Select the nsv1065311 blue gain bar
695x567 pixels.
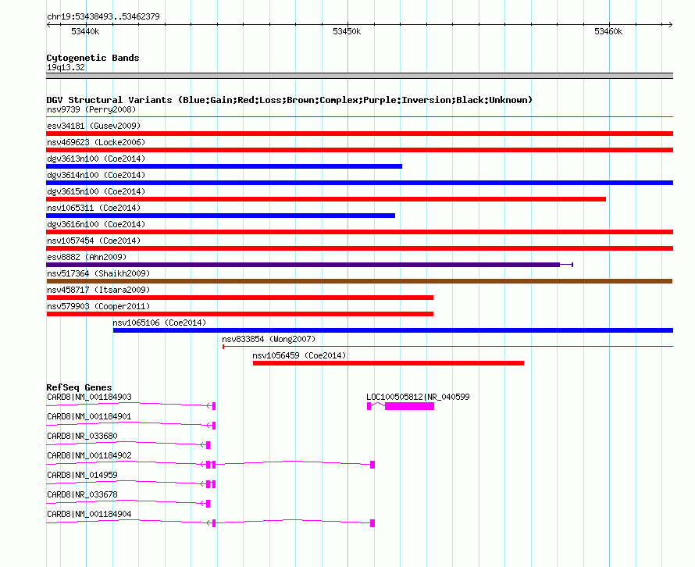pyautogui.click(x=220, y=216)
